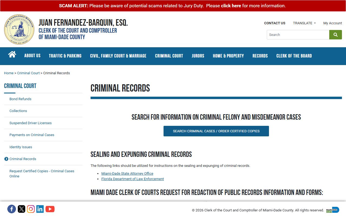Click the Juan Fernandez-Barquin, Esq. title

[x=83, y=23]
